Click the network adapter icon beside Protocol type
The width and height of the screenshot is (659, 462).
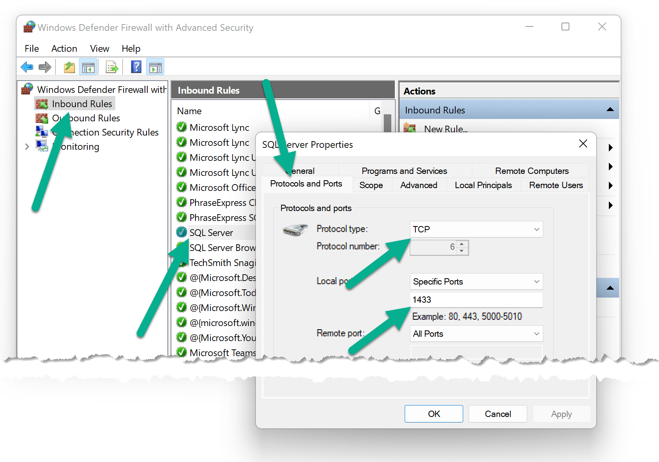coord(295,230)
